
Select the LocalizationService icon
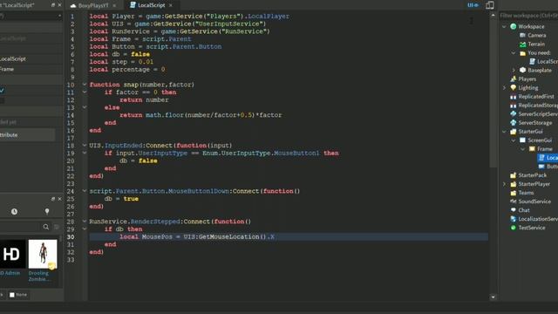pos(514,219)
